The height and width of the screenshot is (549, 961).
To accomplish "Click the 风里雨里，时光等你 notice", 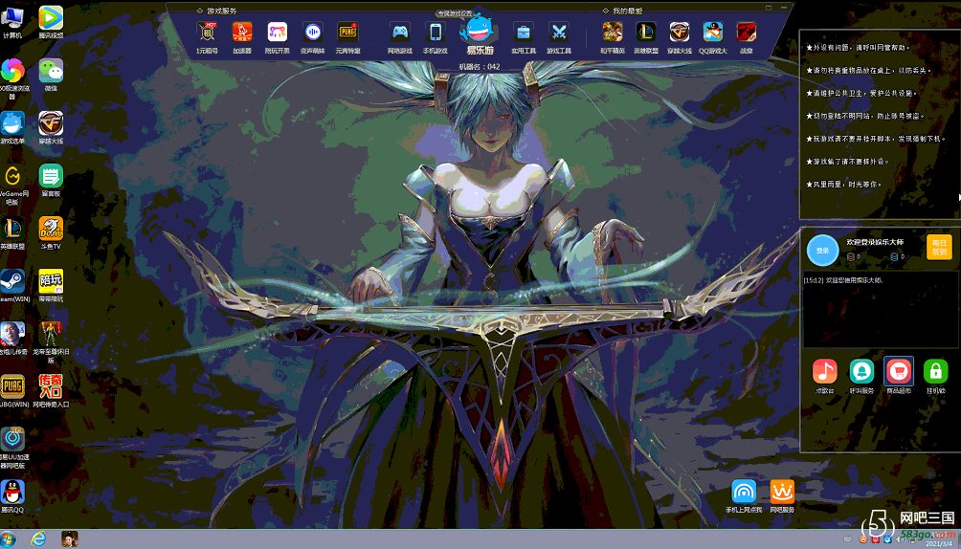I will [x=844, y=184].
